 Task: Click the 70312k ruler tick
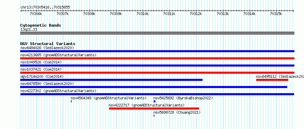coord(196,14)
